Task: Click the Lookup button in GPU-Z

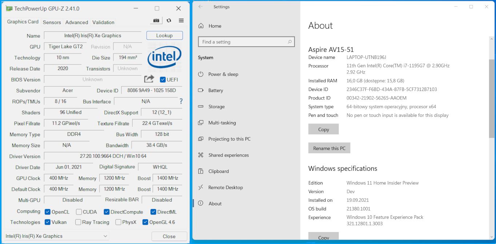Action: click(x=164, y=35)
